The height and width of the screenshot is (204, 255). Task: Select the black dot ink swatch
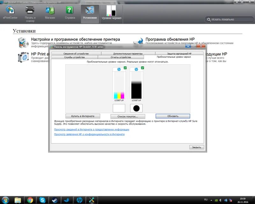136,108
